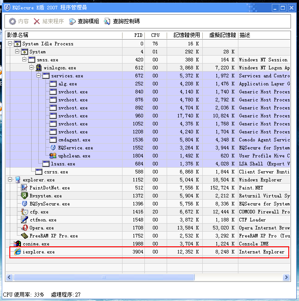Screen dimensions: 299x301
Task: Select the csrss.exe window icon
Action: (x=39, y=172)
